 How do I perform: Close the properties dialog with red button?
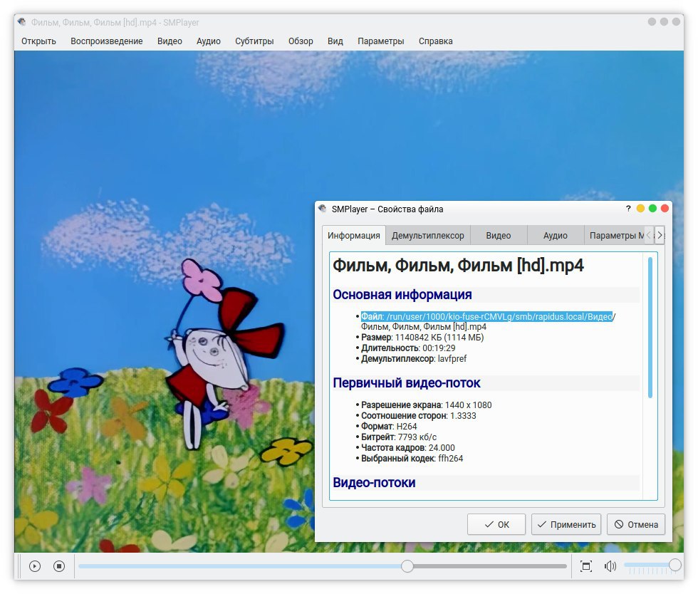(x=665, y=209)
